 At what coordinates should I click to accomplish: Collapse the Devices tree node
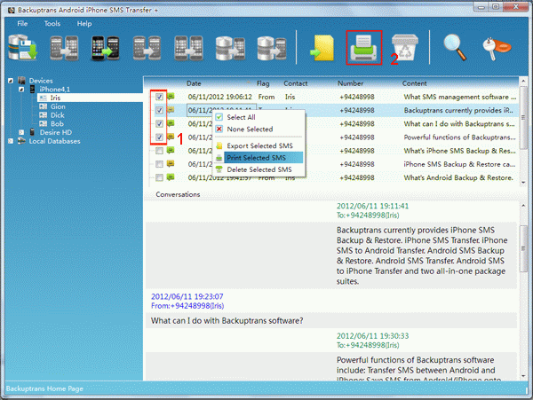click(x=11, y=81)
